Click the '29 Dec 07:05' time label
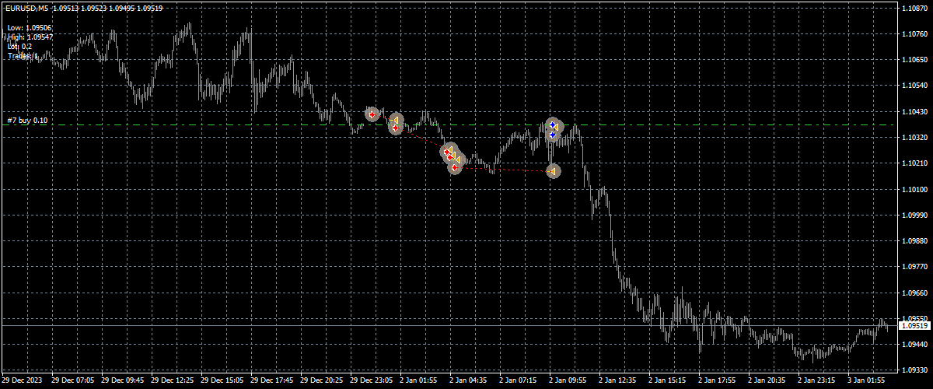Image resolution: width=933 pixels, height=389 pixels. [72, 381]
